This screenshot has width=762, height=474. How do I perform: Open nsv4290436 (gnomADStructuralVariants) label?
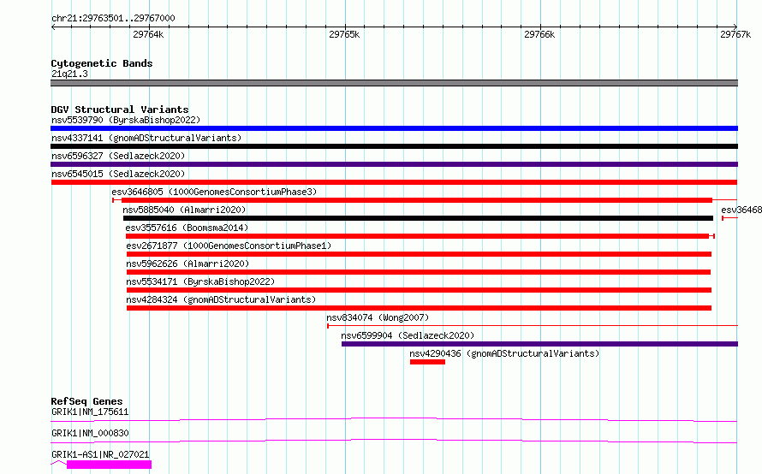point(504,353)
